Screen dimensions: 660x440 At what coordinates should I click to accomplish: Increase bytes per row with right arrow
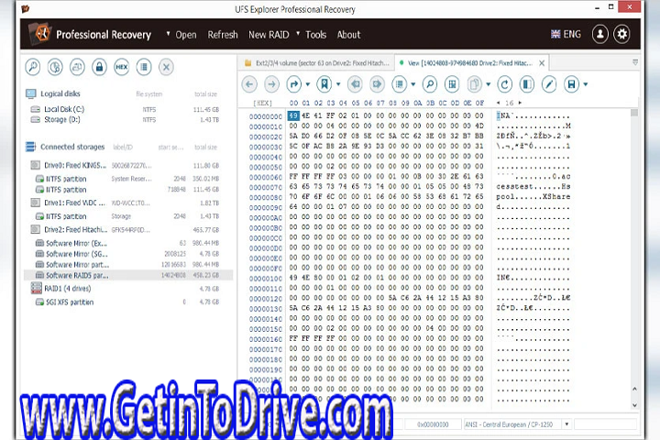click(520, 103)
